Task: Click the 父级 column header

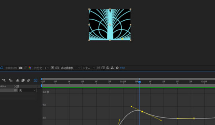Action: point(17,86)
